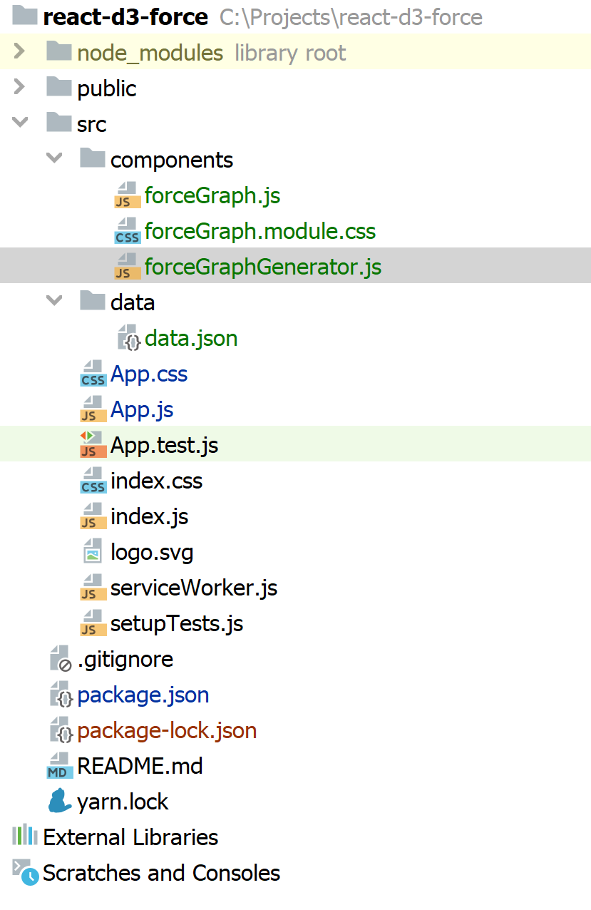Expand the node_modules folder arrow
The image size is (591, 910).
click(19, 51)
